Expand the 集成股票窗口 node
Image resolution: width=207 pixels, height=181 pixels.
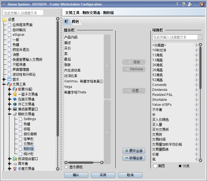(9, 109)
